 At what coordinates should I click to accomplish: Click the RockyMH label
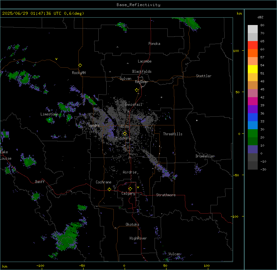(x=79, y=73)
